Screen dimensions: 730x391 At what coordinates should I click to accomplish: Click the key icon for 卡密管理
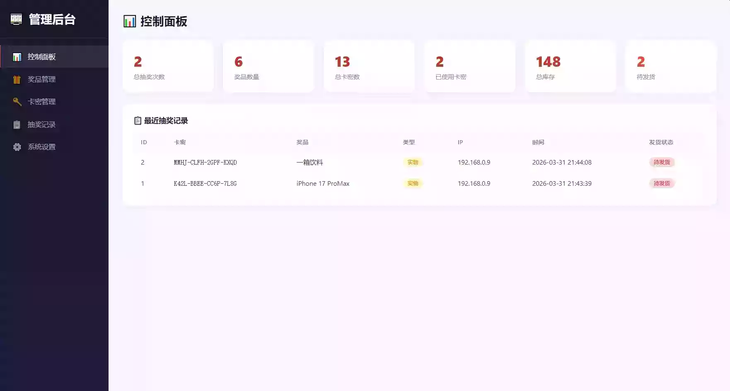pyautogui.click(x=17, y=102)
